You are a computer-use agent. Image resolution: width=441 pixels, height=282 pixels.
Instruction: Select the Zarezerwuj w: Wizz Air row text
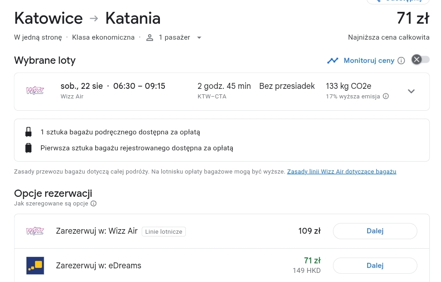point(97,231)
